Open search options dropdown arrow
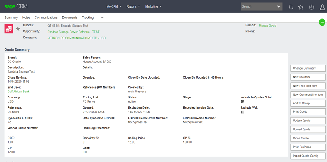Screen dimensions: 327x162 pos(279,6)
